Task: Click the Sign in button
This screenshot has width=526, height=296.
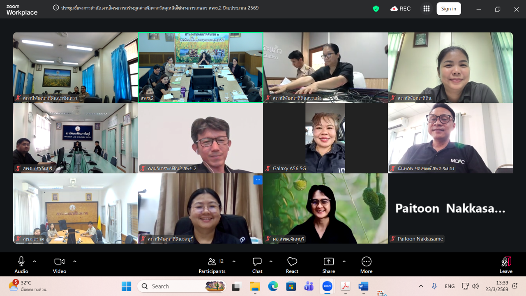Action: (448, 9)
